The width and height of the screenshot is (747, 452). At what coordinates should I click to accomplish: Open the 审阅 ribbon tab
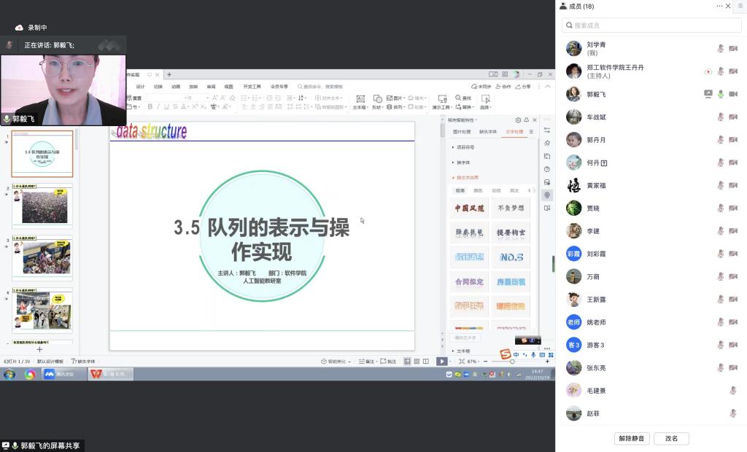point(211,86)
